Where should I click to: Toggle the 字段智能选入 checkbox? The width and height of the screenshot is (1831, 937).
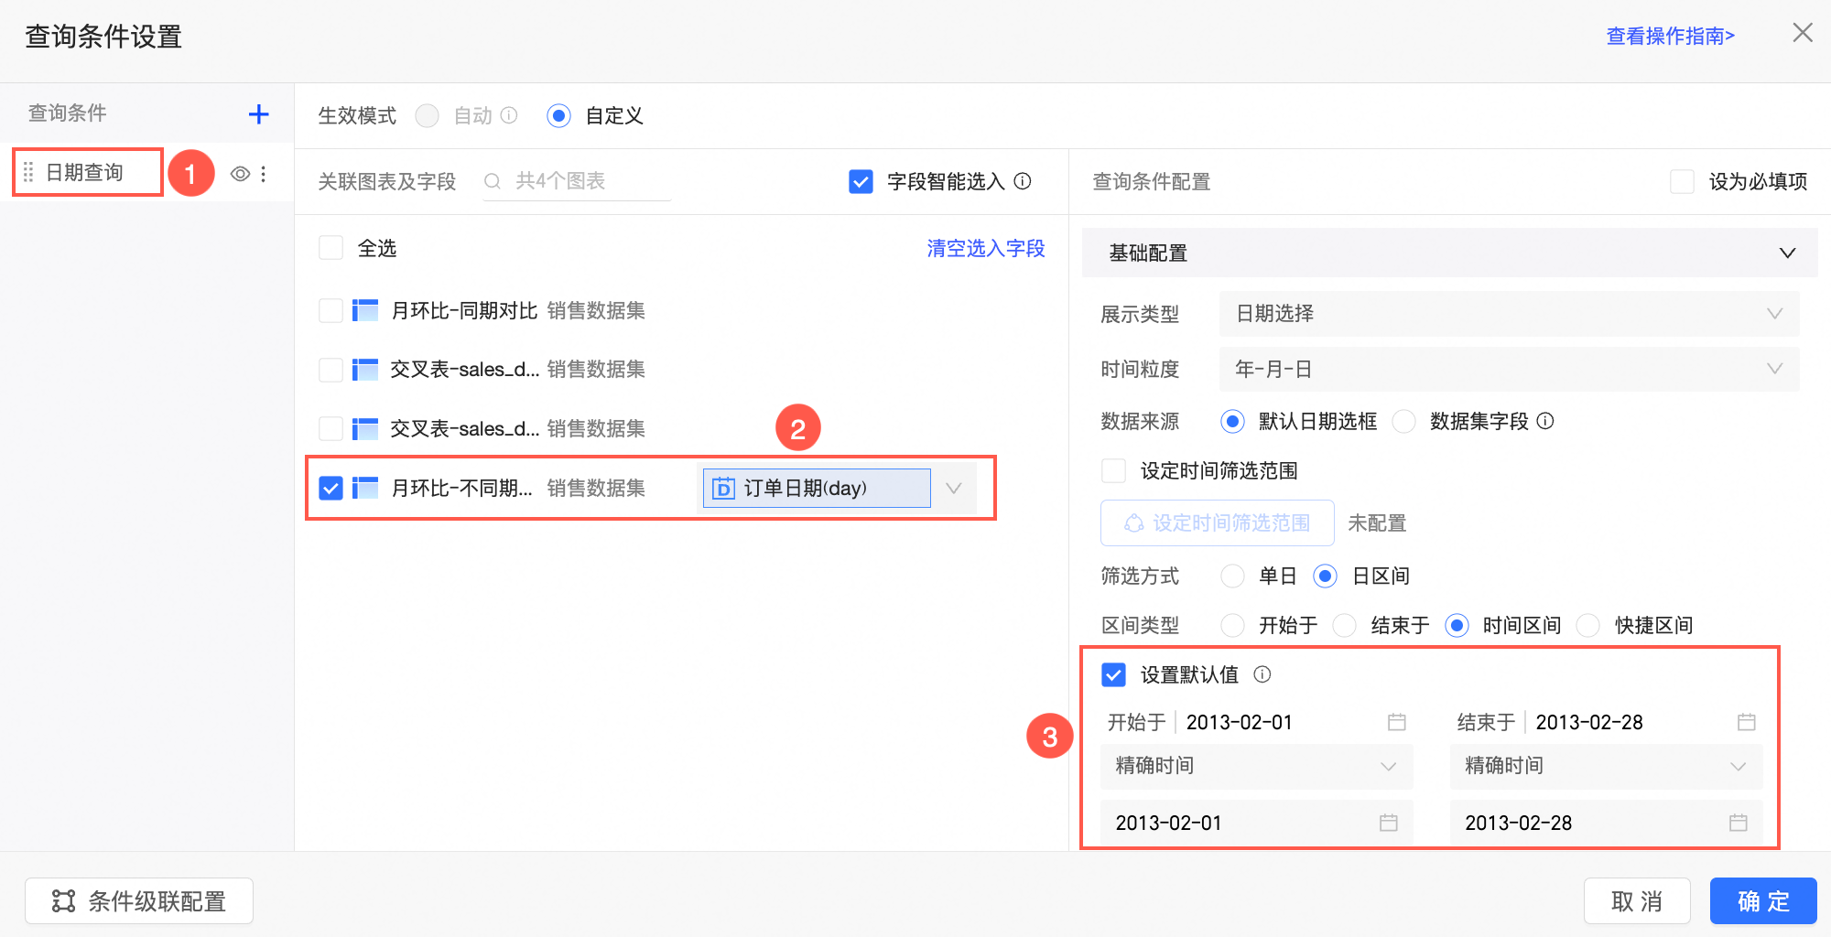(x=861, y=181)
